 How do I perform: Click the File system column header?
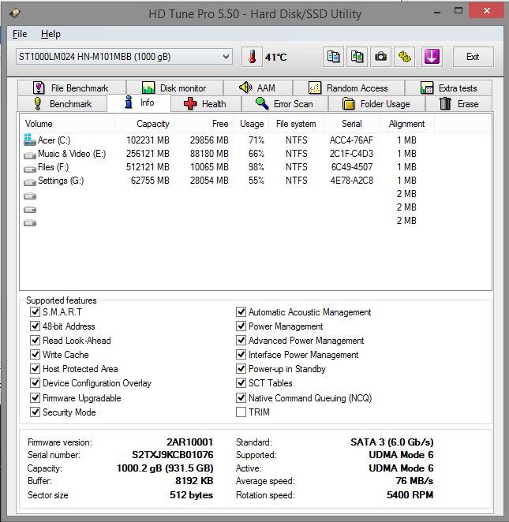[296, 124]
